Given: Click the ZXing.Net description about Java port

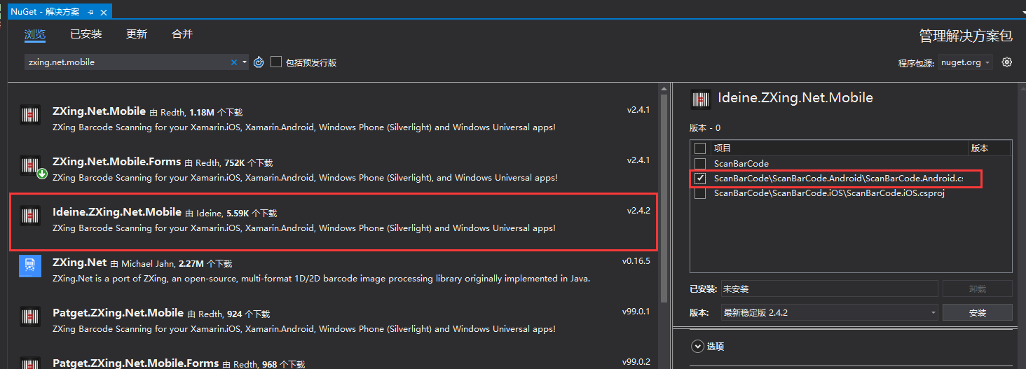Looking at the screenshot, I should (x=322, y=278).
